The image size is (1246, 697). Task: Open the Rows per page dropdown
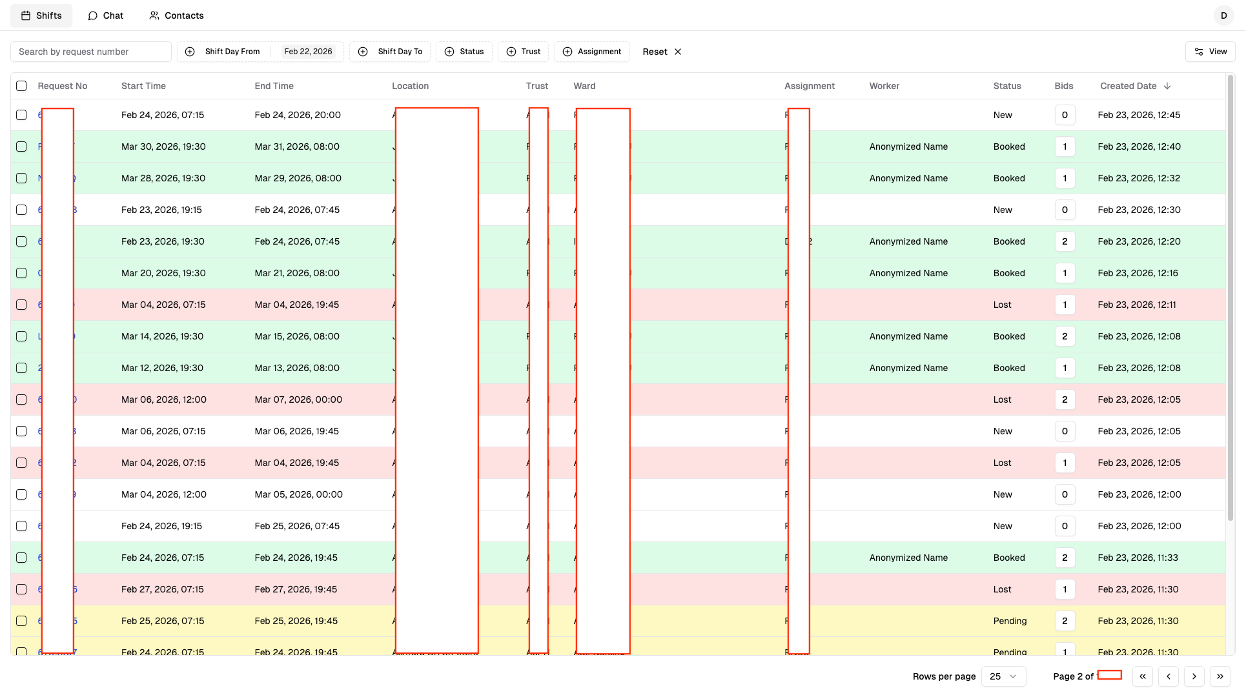pyautogui.click(x=1003, y=676)
